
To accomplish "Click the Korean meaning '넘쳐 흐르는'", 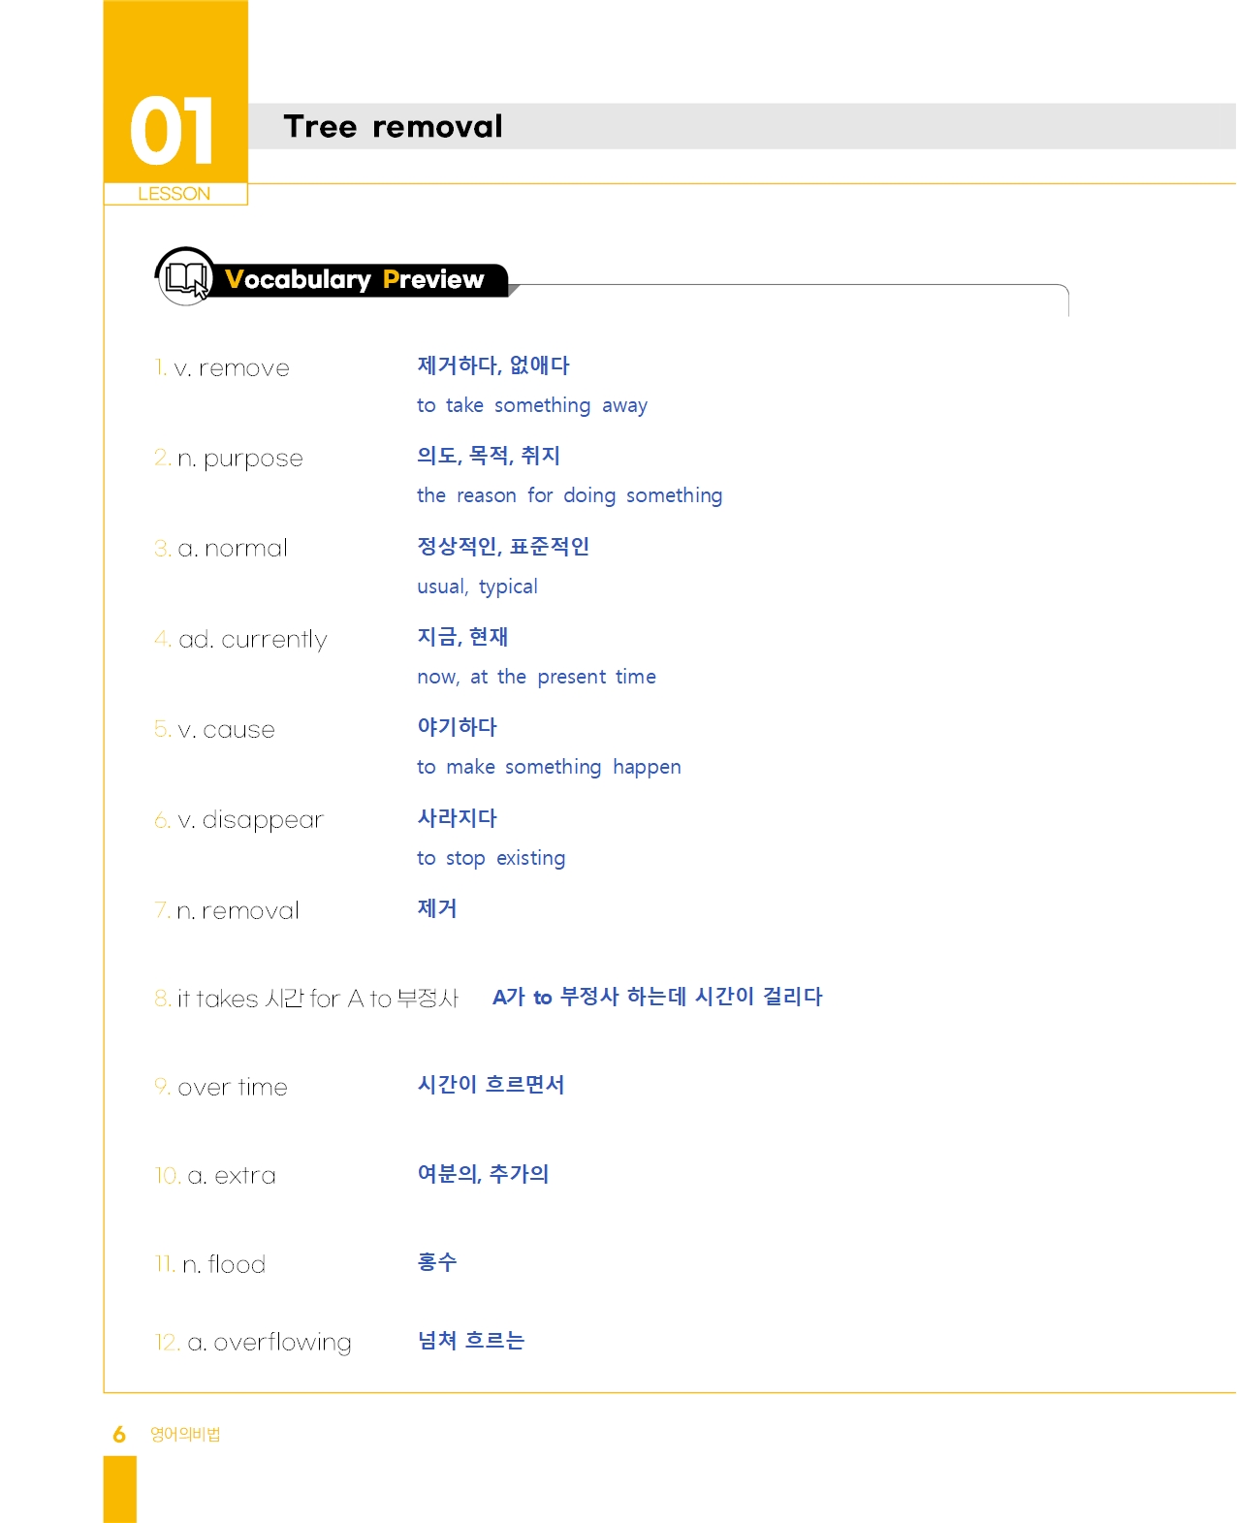I will point(470,1341).
